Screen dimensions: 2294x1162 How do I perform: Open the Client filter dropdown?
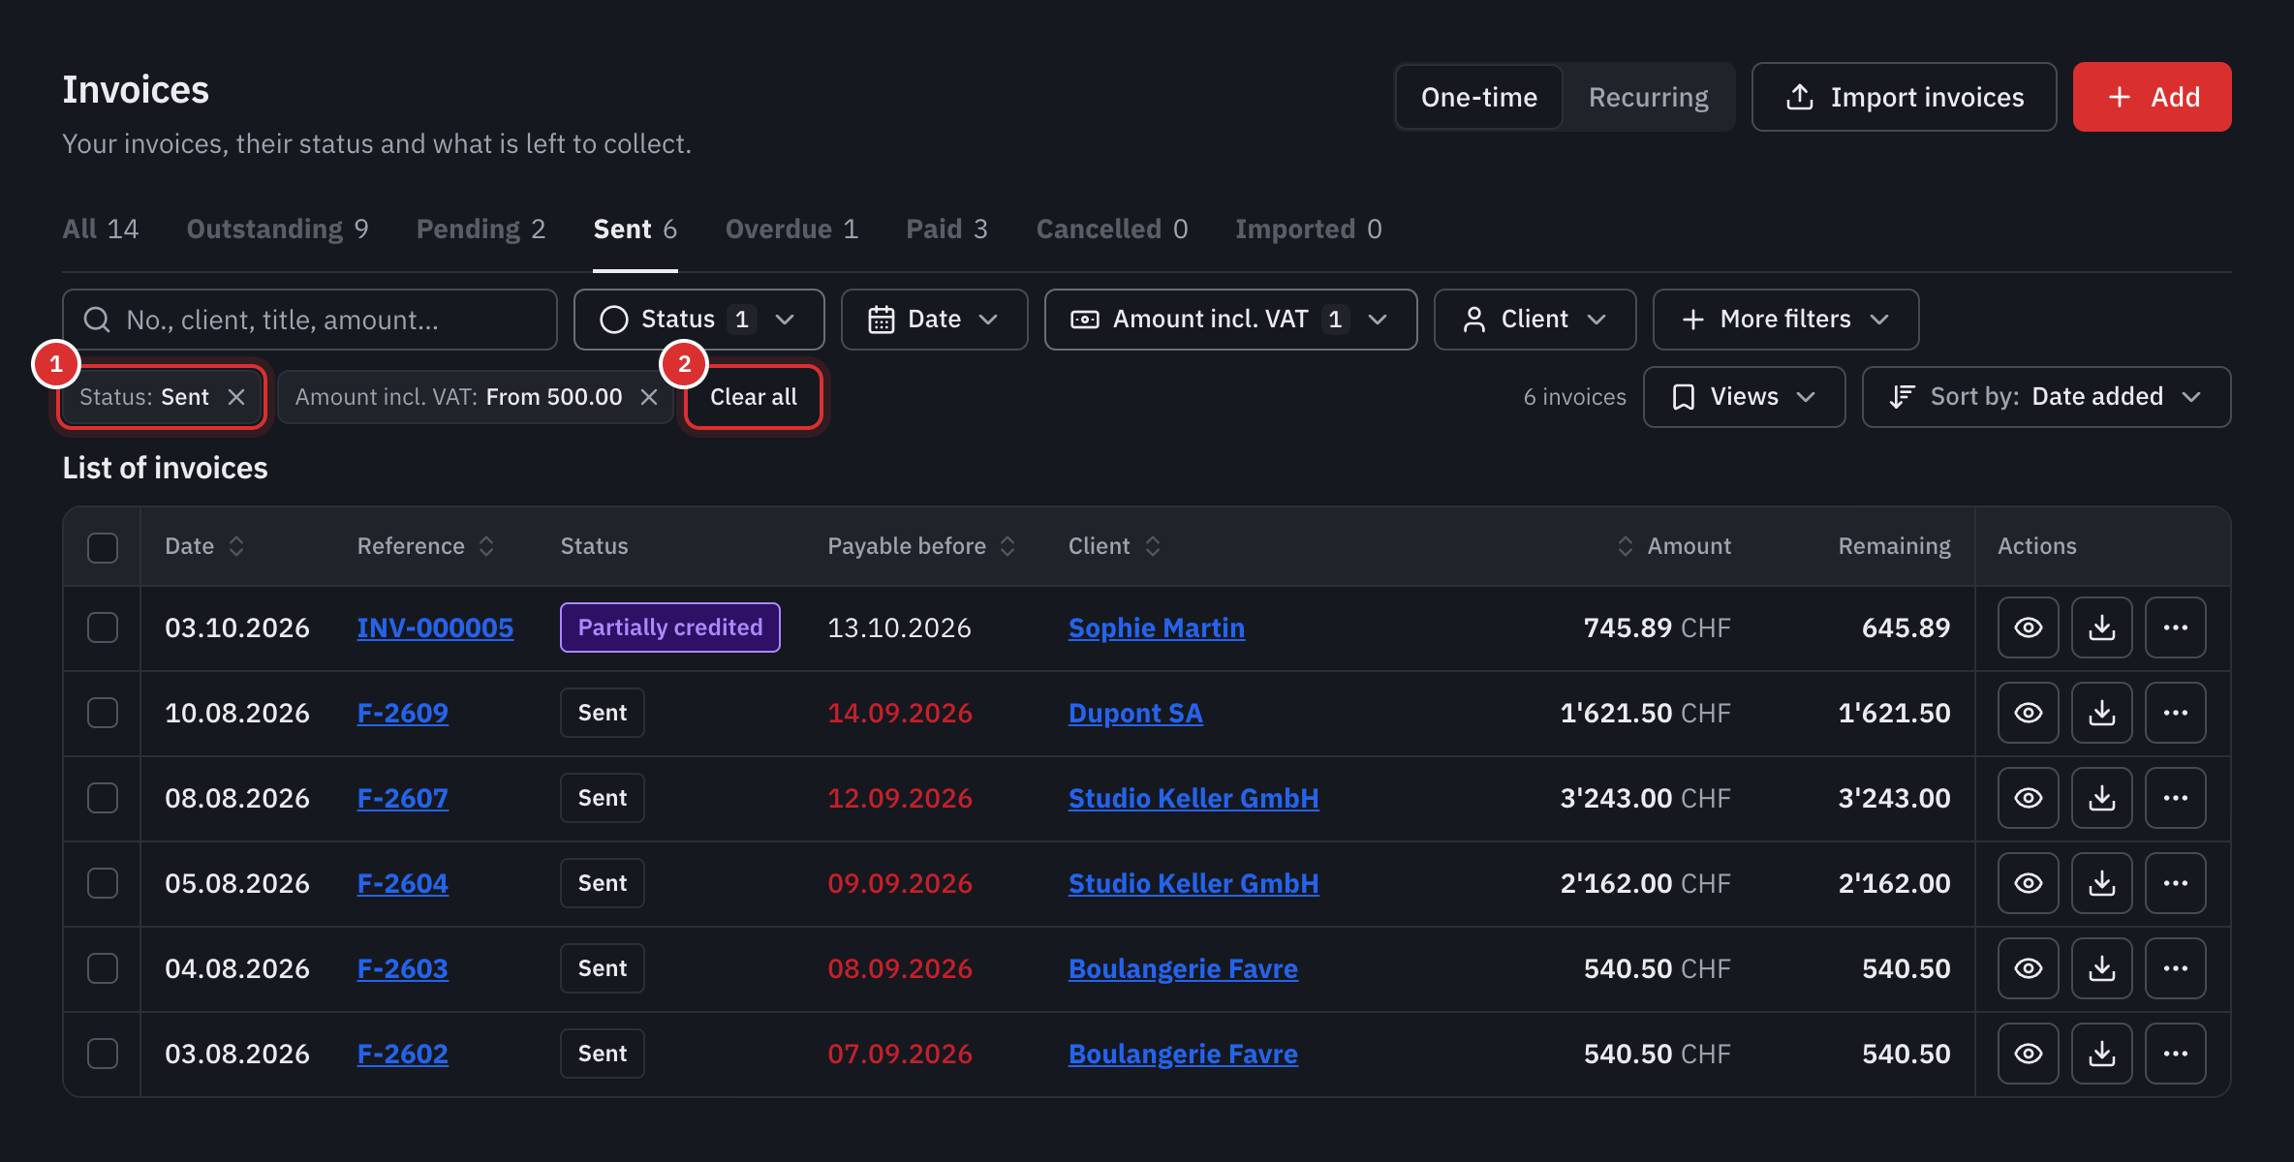click(1534, 320)
